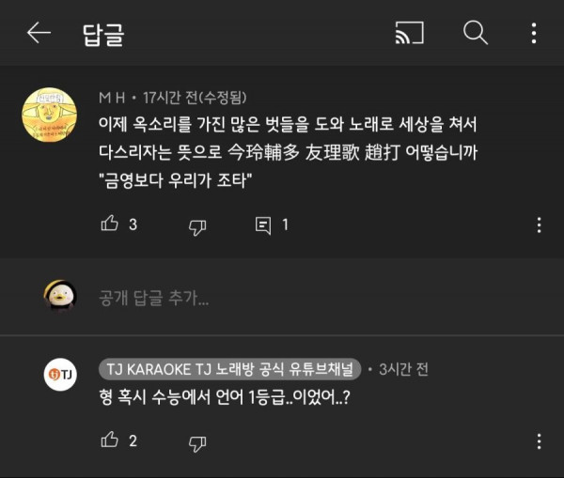
Task: Dislike the M H comment
Action: pos(196,225)
